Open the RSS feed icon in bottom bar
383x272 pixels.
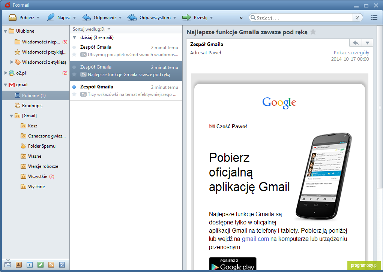coord(51,265)
